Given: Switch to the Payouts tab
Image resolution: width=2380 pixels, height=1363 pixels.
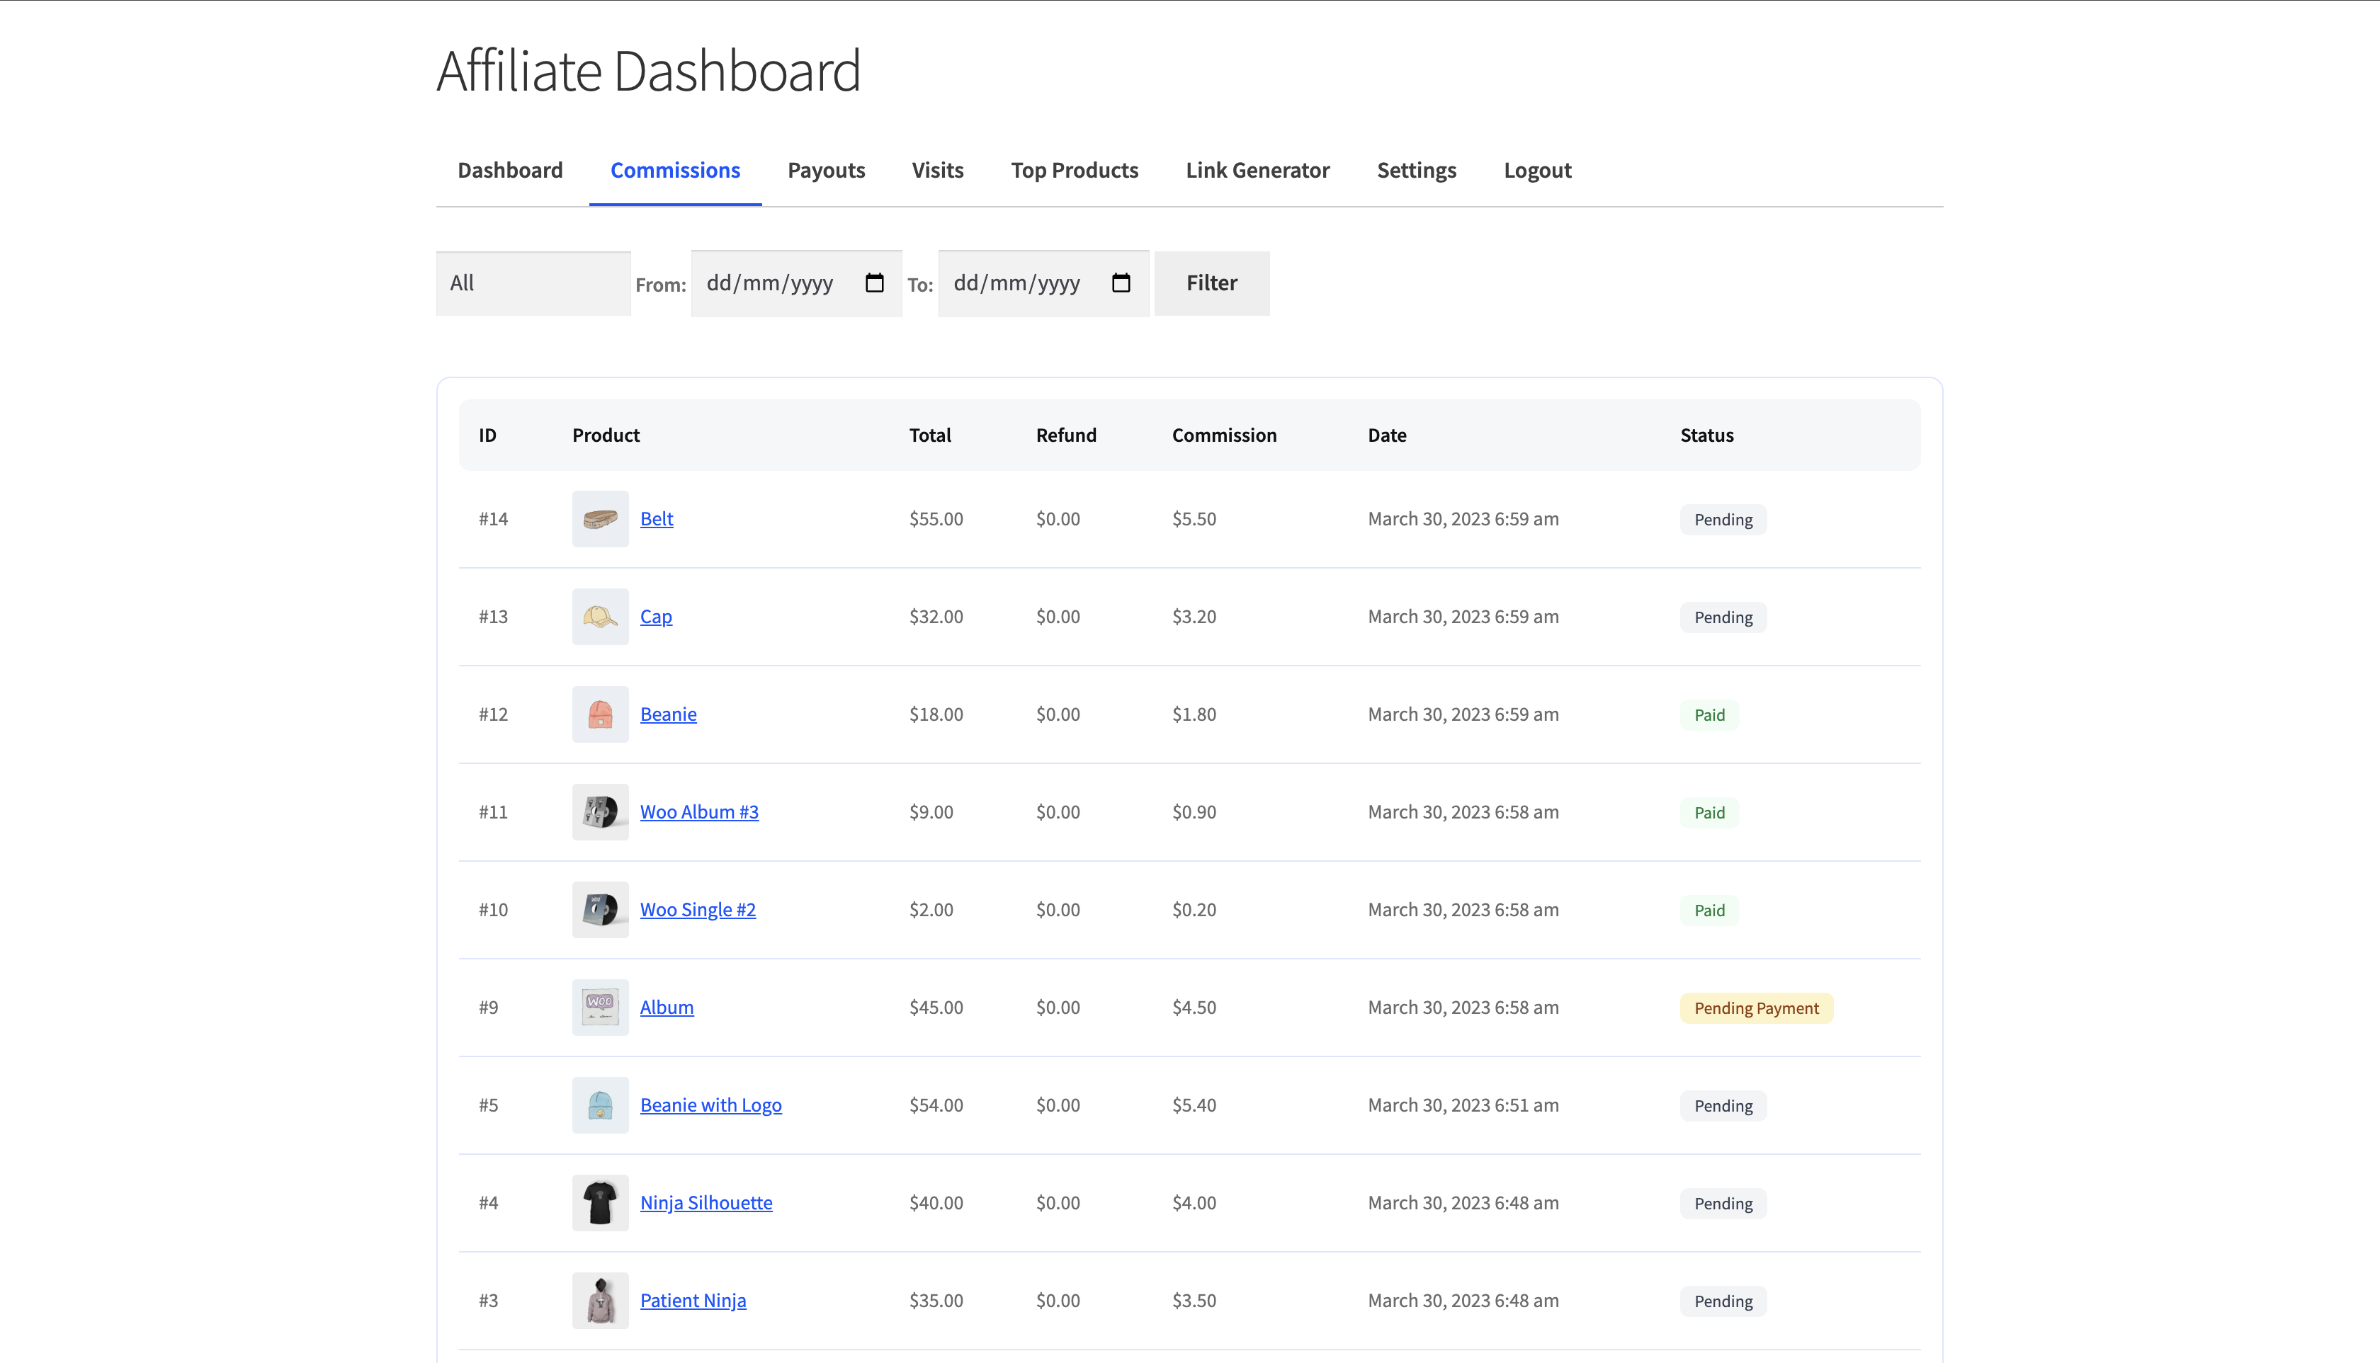Looking at the screenshot, I should click(x=826, y=169).
